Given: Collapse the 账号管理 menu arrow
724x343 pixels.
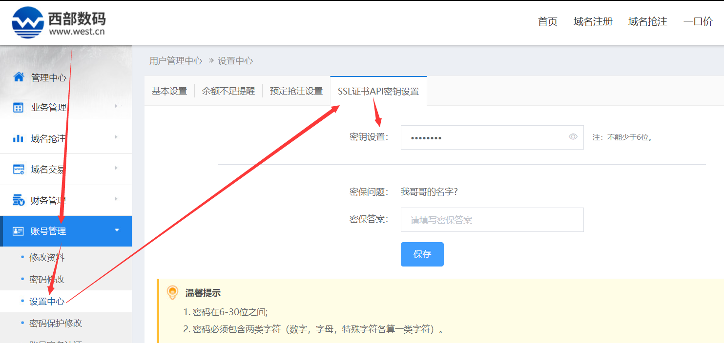Looking at the screenshot, I should (x=117, y=230).
